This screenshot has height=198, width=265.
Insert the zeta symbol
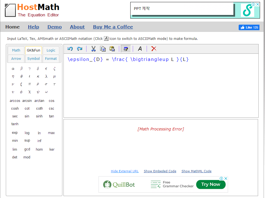tap(54, 68)
